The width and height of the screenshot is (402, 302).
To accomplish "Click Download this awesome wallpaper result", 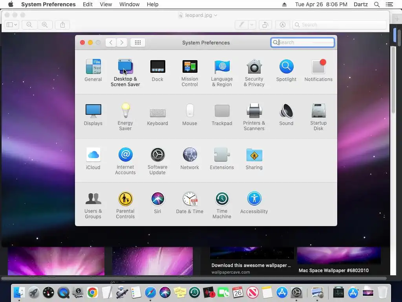I will 251,265.
